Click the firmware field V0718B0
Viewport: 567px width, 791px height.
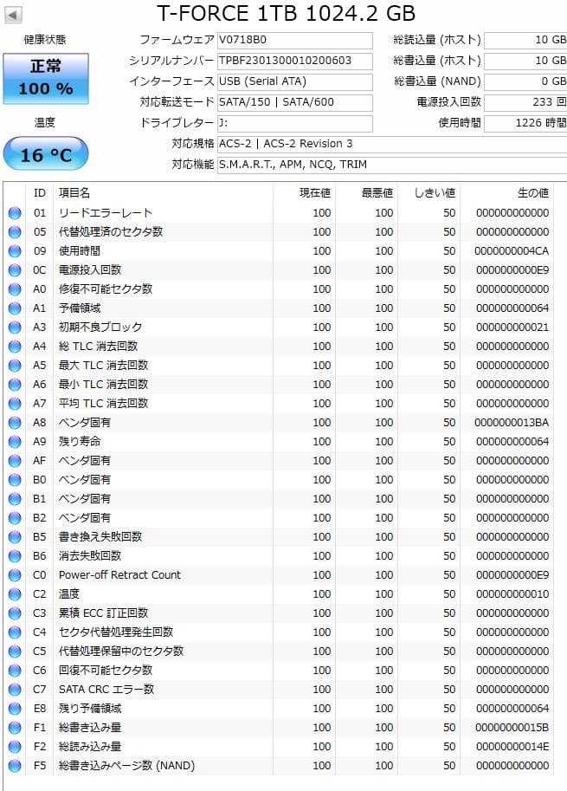pos(295,40)
